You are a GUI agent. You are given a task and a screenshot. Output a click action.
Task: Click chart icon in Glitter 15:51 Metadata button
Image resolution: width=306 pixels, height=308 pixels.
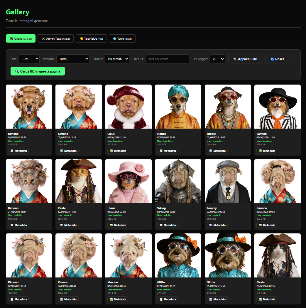click(x=161, y=299)
